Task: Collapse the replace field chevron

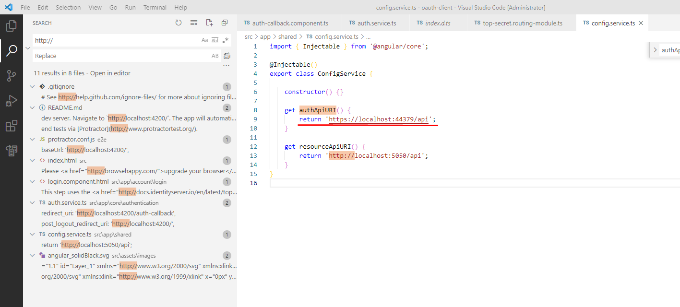Action: pyautogui.click(x=27, y=48)
